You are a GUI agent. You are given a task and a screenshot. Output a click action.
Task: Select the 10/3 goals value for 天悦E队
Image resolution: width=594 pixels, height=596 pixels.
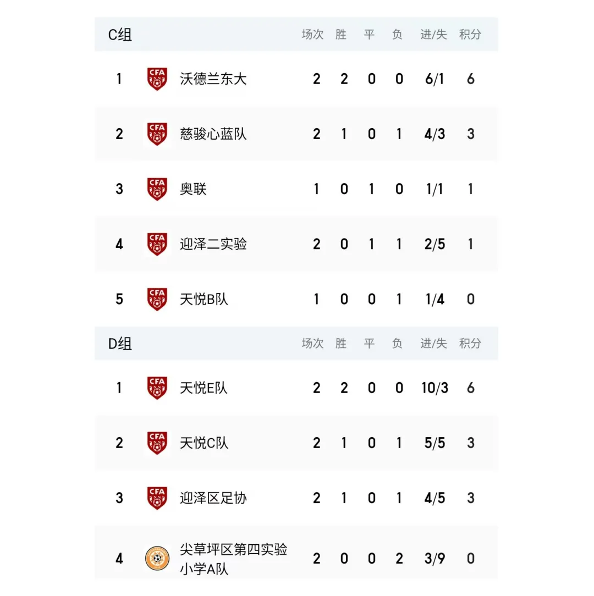point(435,388)
